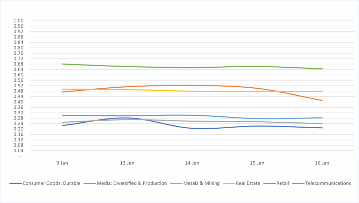
Task: Click the Consumer Goods: Durable legend label
Action: coord(52,183)
